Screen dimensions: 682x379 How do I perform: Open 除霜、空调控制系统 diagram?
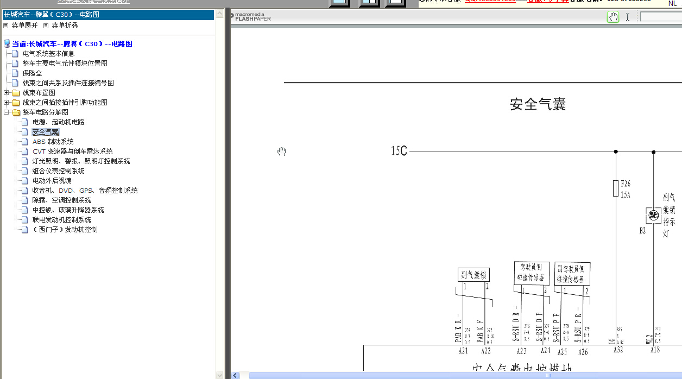(61, 200)
